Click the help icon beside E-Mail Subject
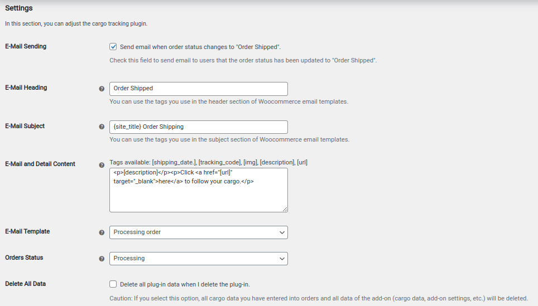The image size is (538, 306). tap(102, 127)
